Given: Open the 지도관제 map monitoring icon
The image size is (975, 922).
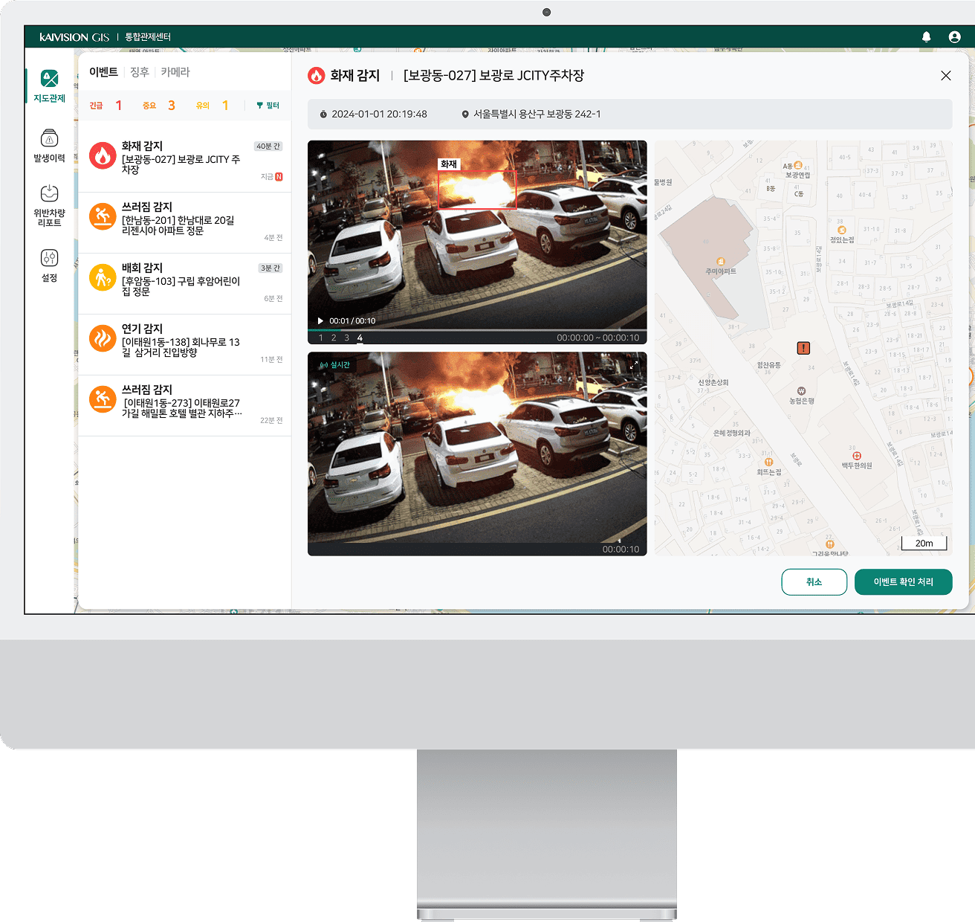Looking at the screenshot, I should click(x=49, y=79).
